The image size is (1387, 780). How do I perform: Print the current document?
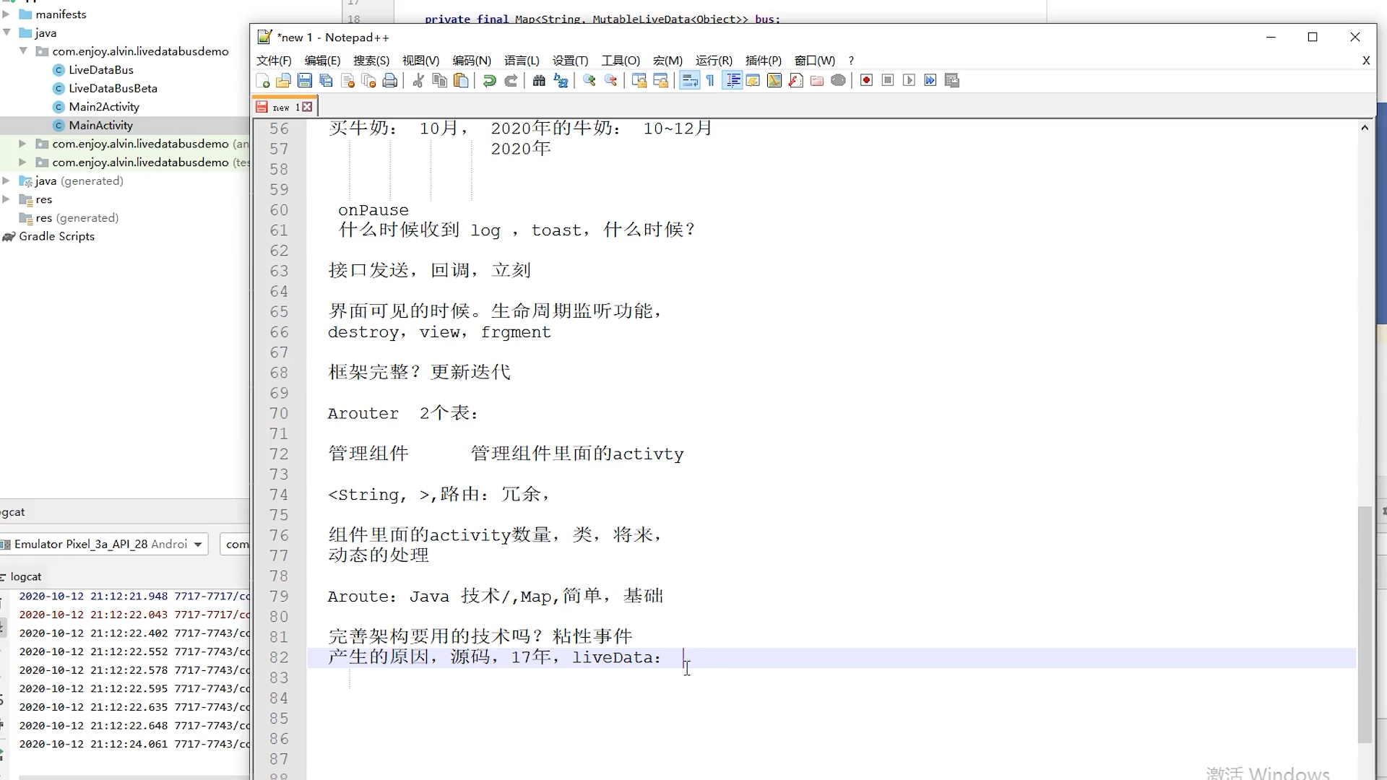(x=390, y=80)
